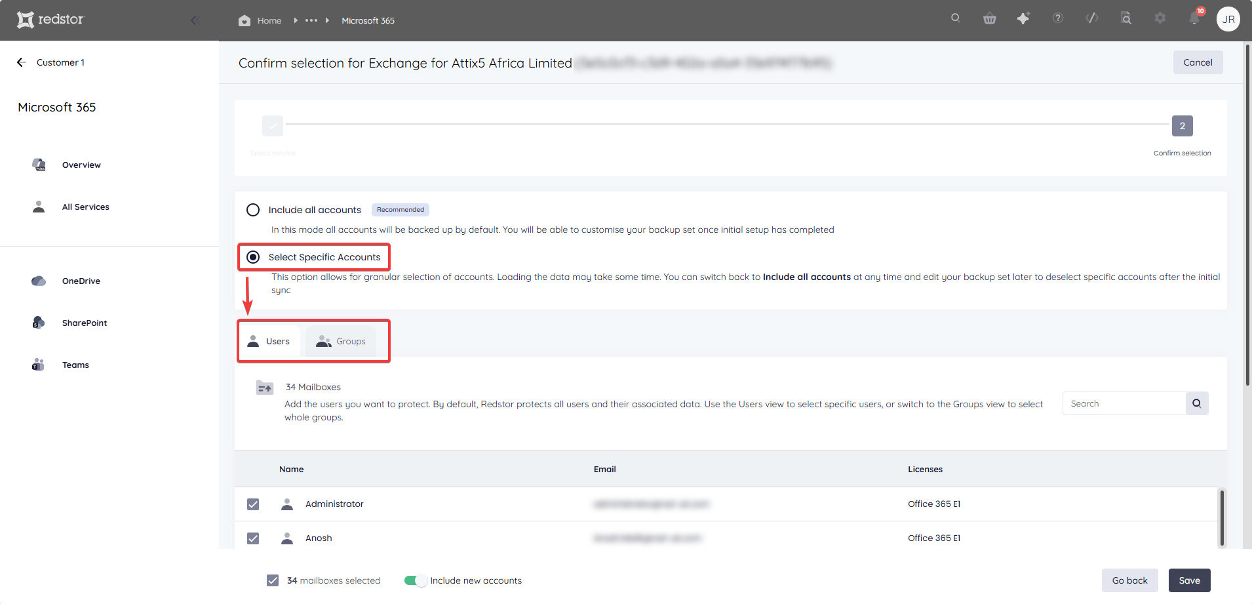This screenshot has width=1252, height=604.
Task: Click the Anosh name text
Action: pyautogui.click(x=319, y=538)
